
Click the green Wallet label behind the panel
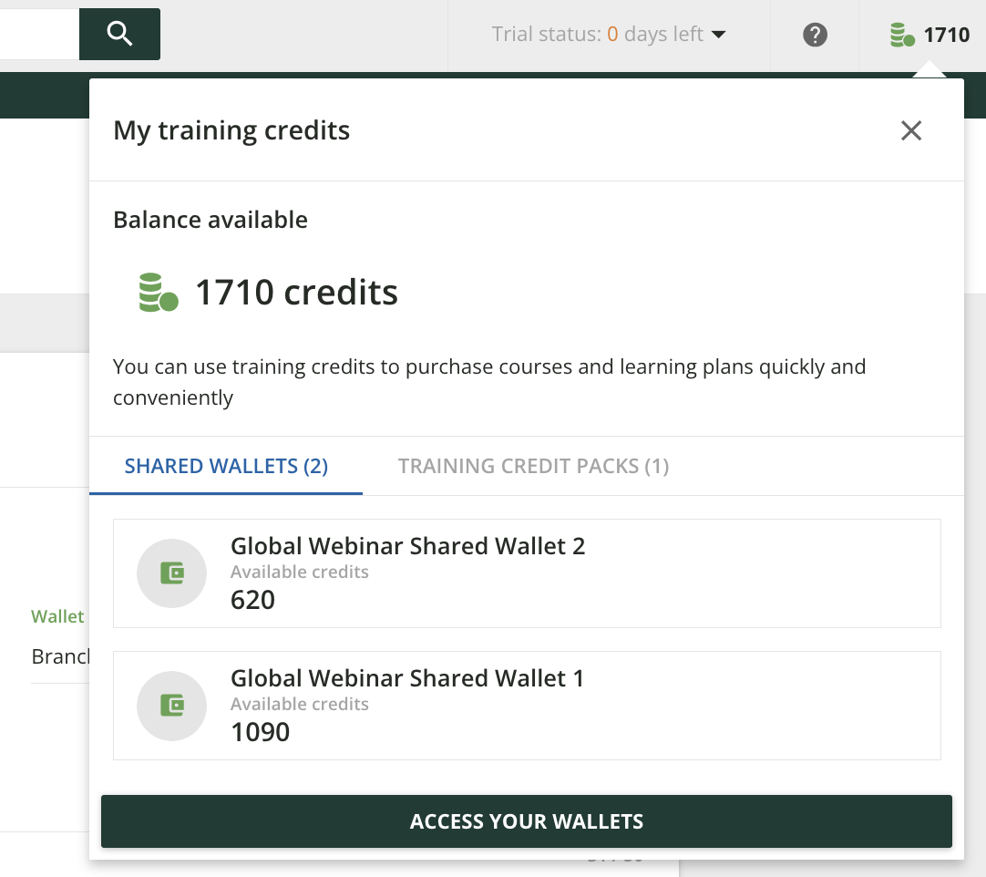coord(57,616)
